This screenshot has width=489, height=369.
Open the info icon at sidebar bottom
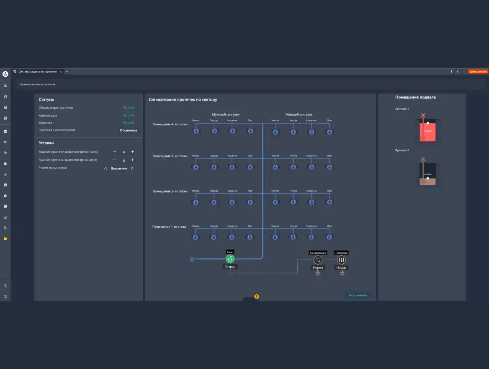pyautogui.click(x=5, y=296)
